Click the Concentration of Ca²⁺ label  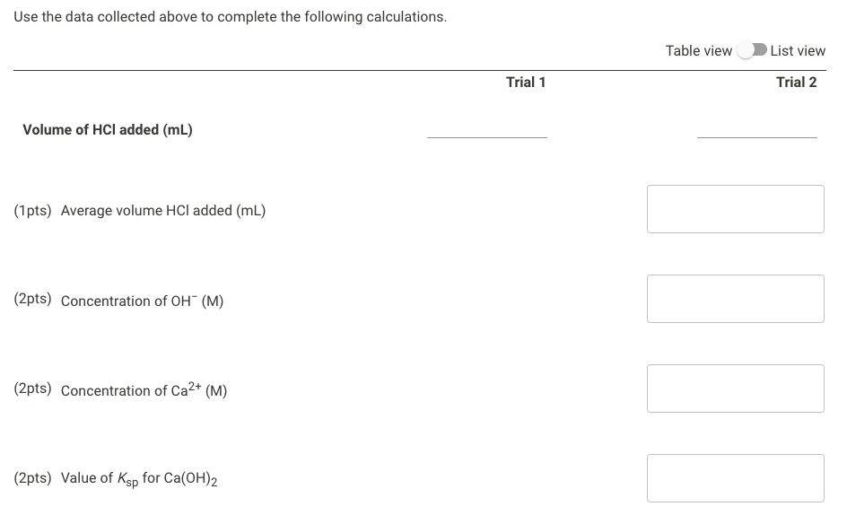pos(143,389)
